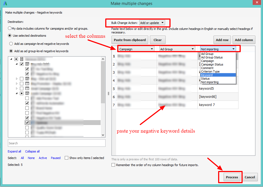
Task: Click the Clear button
Action: click(x=158, y=40)
